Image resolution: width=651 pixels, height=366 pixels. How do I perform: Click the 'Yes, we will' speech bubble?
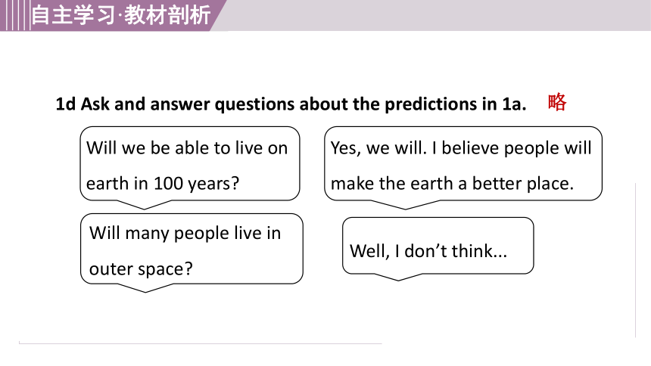463,163
